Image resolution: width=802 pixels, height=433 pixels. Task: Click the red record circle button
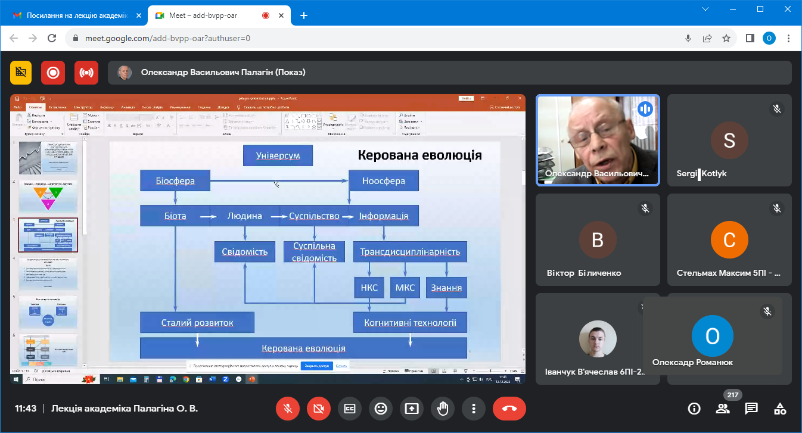[x=53, y=73]
